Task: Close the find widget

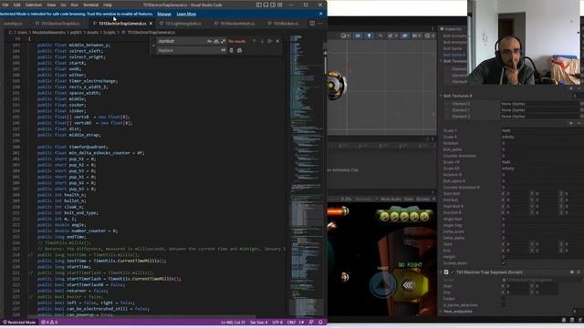Action: click(x=277, y=41)
